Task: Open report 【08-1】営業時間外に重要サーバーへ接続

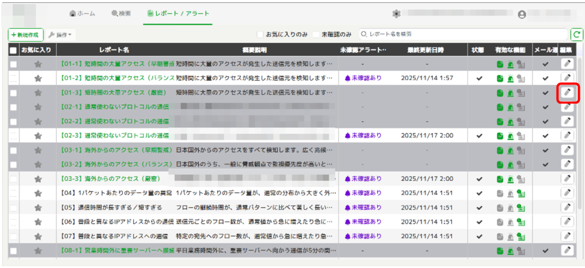Action: tap(117, 251)
